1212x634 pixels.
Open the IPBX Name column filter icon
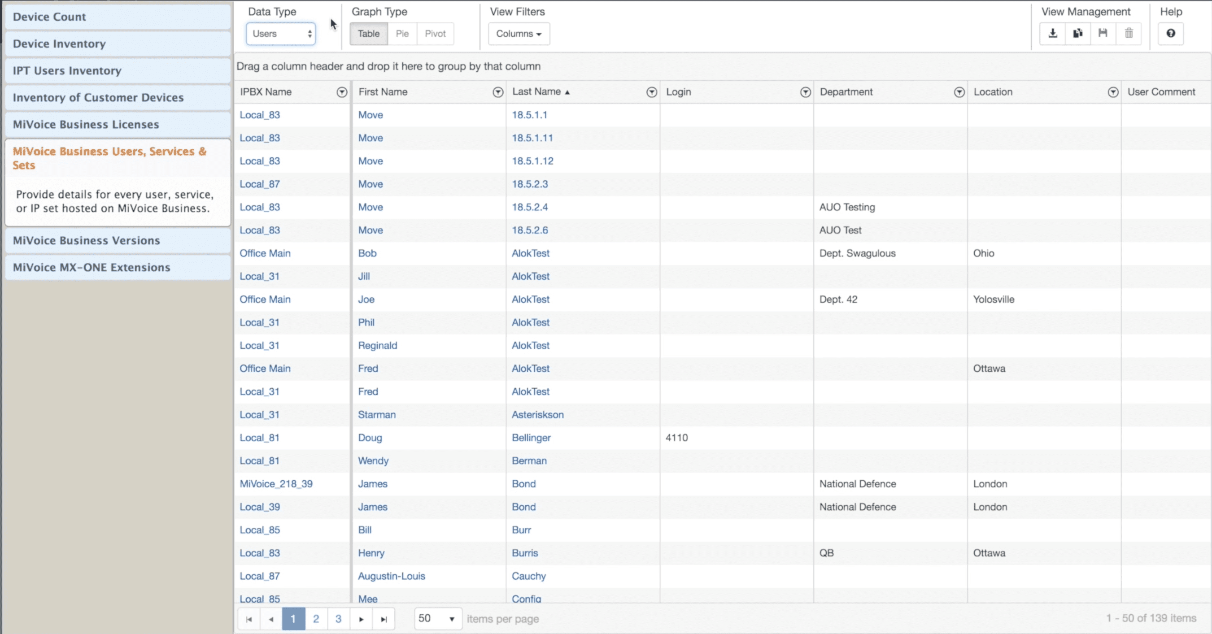point(342,92)
